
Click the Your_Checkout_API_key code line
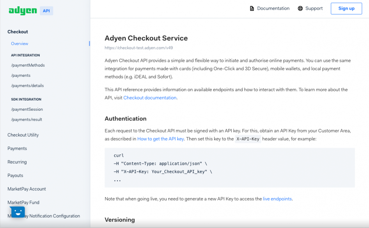click(x=163, y=171)
